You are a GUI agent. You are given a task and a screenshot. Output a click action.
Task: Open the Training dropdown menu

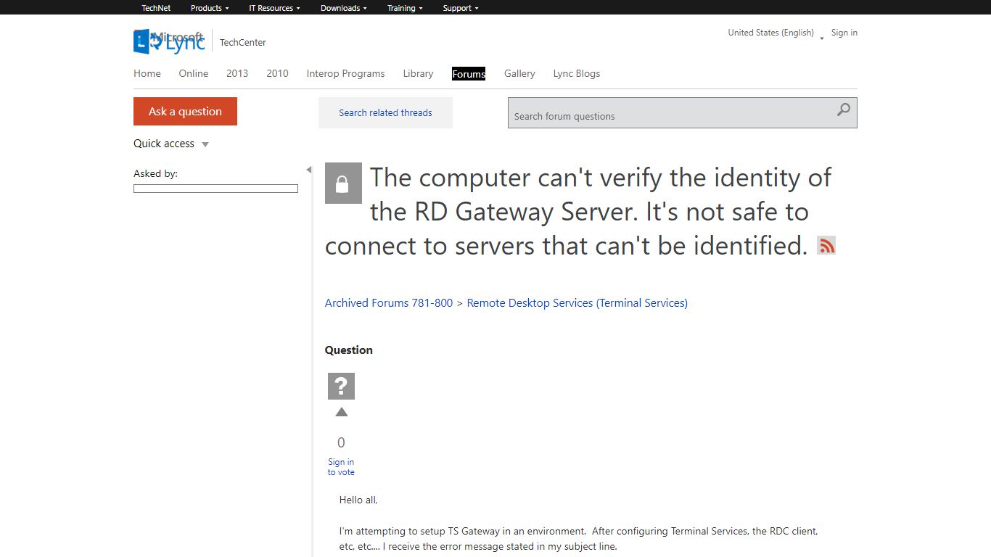click(x=405, y=8)
